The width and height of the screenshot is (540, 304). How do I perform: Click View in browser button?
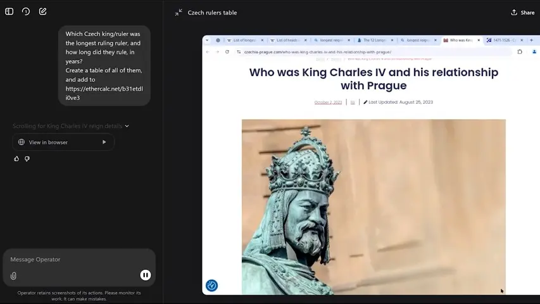click(x=63, y=142)
